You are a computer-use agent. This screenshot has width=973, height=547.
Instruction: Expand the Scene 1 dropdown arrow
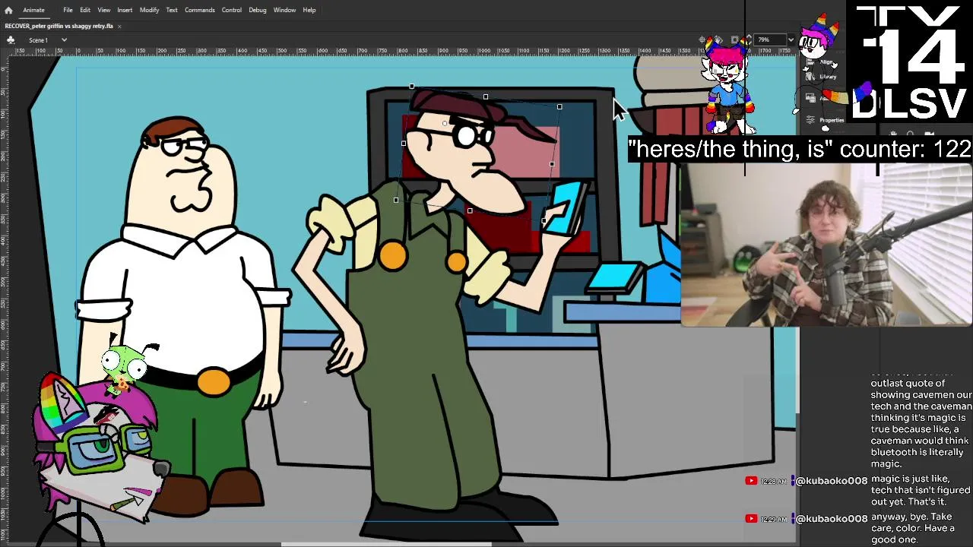64,40
